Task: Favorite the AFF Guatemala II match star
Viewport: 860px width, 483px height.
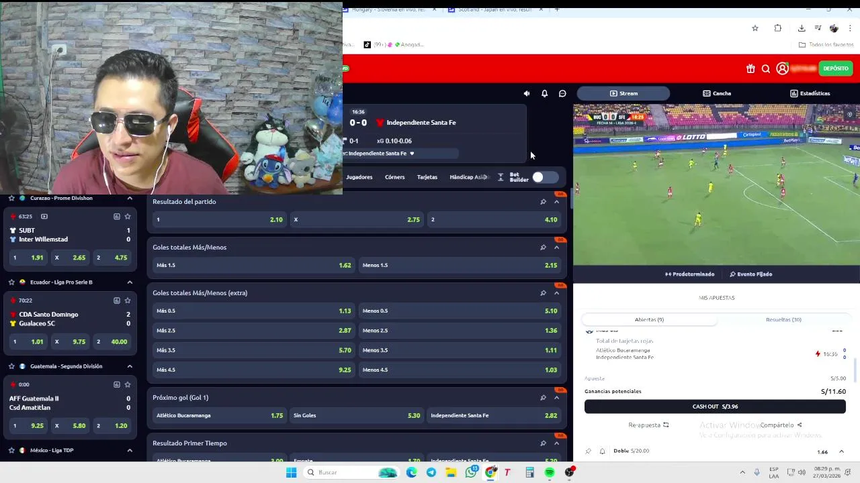Action: 128,384
